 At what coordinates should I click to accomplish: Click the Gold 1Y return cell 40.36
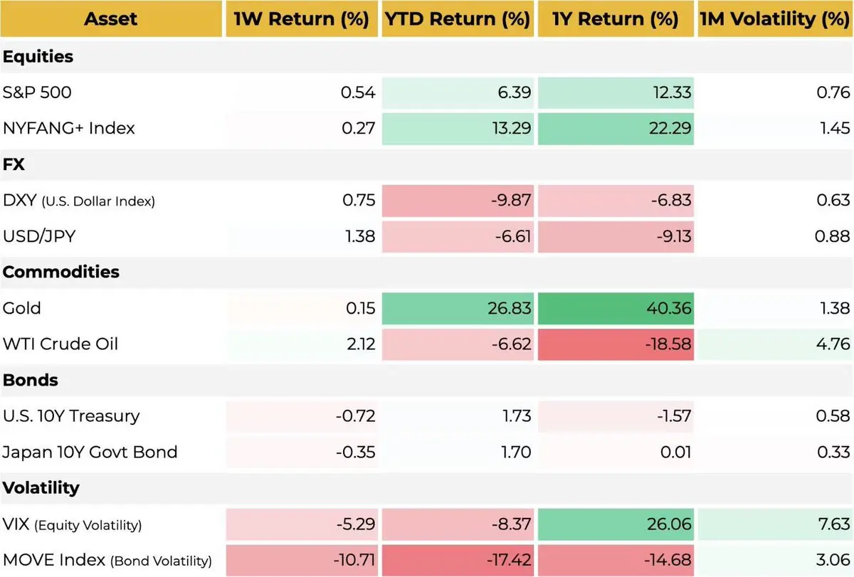[x=616, y=308]
